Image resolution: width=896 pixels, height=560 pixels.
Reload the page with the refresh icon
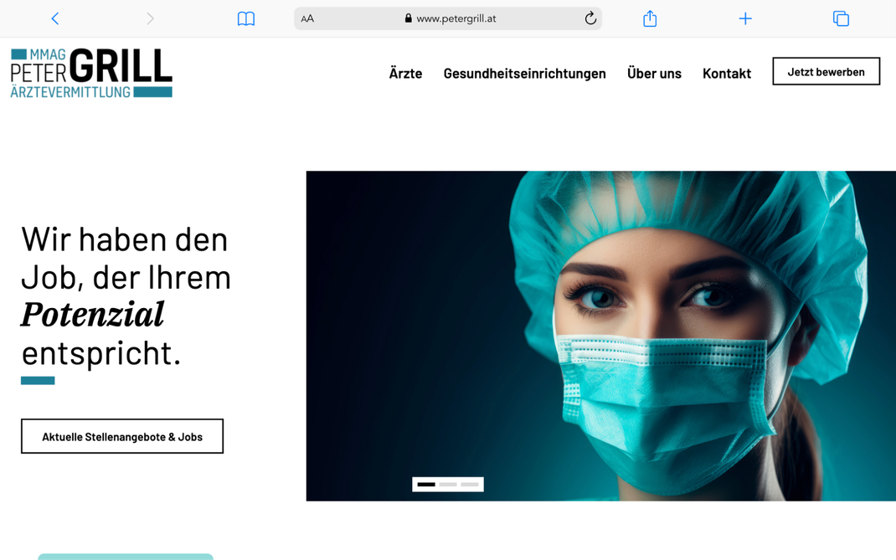(x=590, y=18)
